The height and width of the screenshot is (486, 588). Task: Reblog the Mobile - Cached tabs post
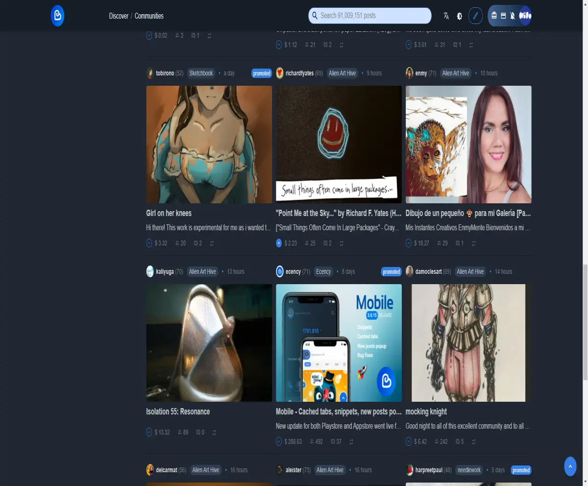[351, 441]
